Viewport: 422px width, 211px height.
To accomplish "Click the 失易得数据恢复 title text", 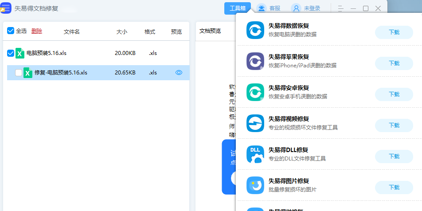I will [289, 26].
